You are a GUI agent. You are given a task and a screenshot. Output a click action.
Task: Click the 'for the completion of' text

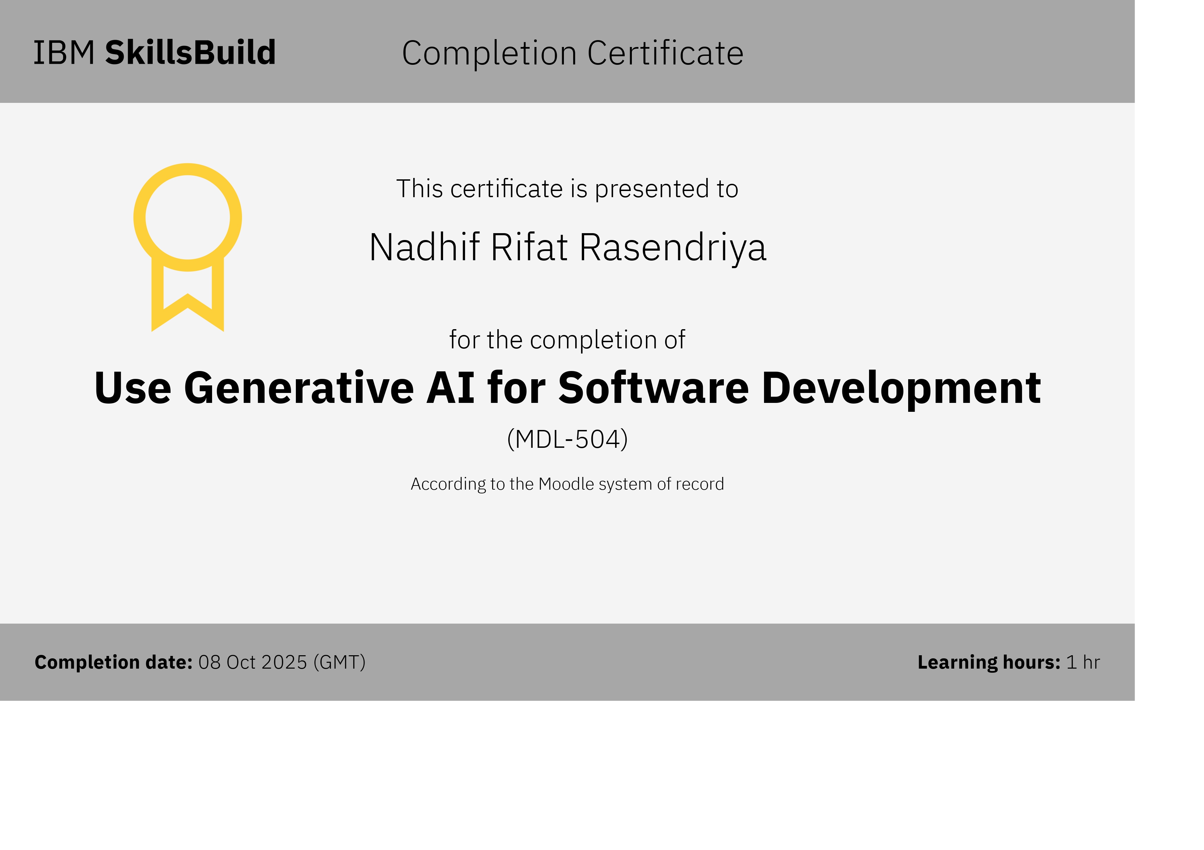(x=567, y=340)
